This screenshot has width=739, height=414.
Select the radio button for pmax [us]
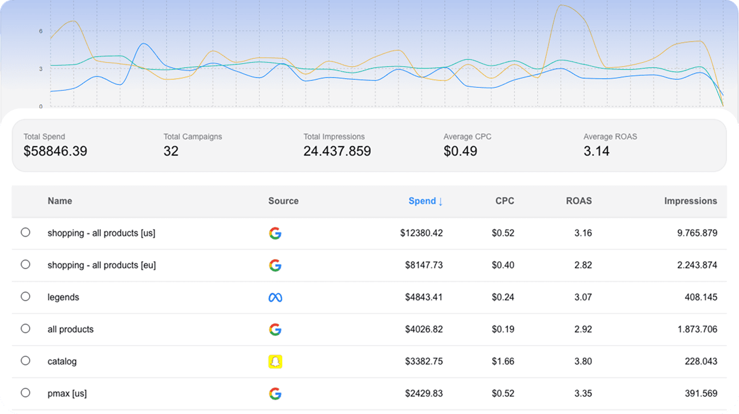point(25,393)
